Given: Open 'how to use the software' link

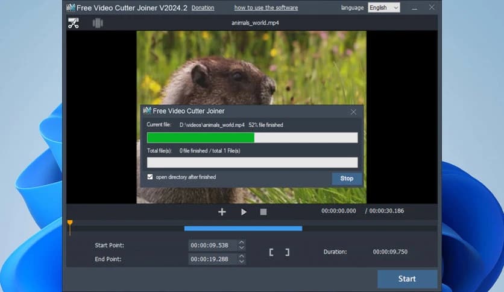Looking at the screenshot, I should click(x=266, y=8).
